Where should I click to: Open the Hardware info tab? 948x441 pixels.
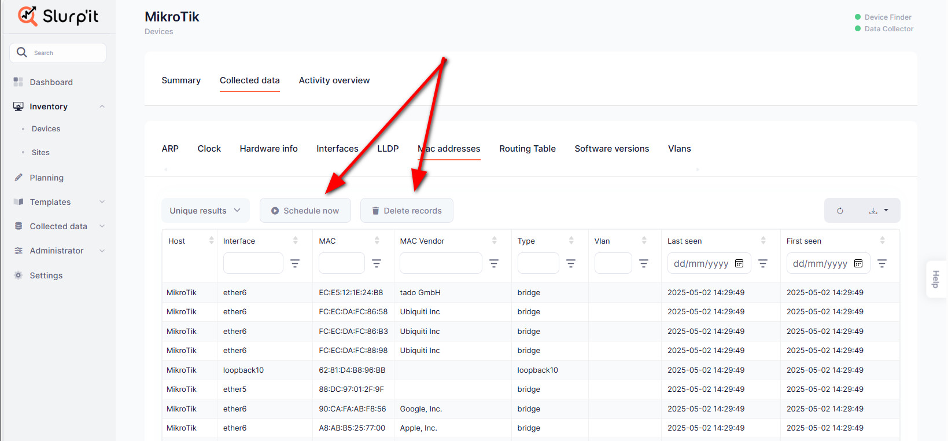pos(268,149)
